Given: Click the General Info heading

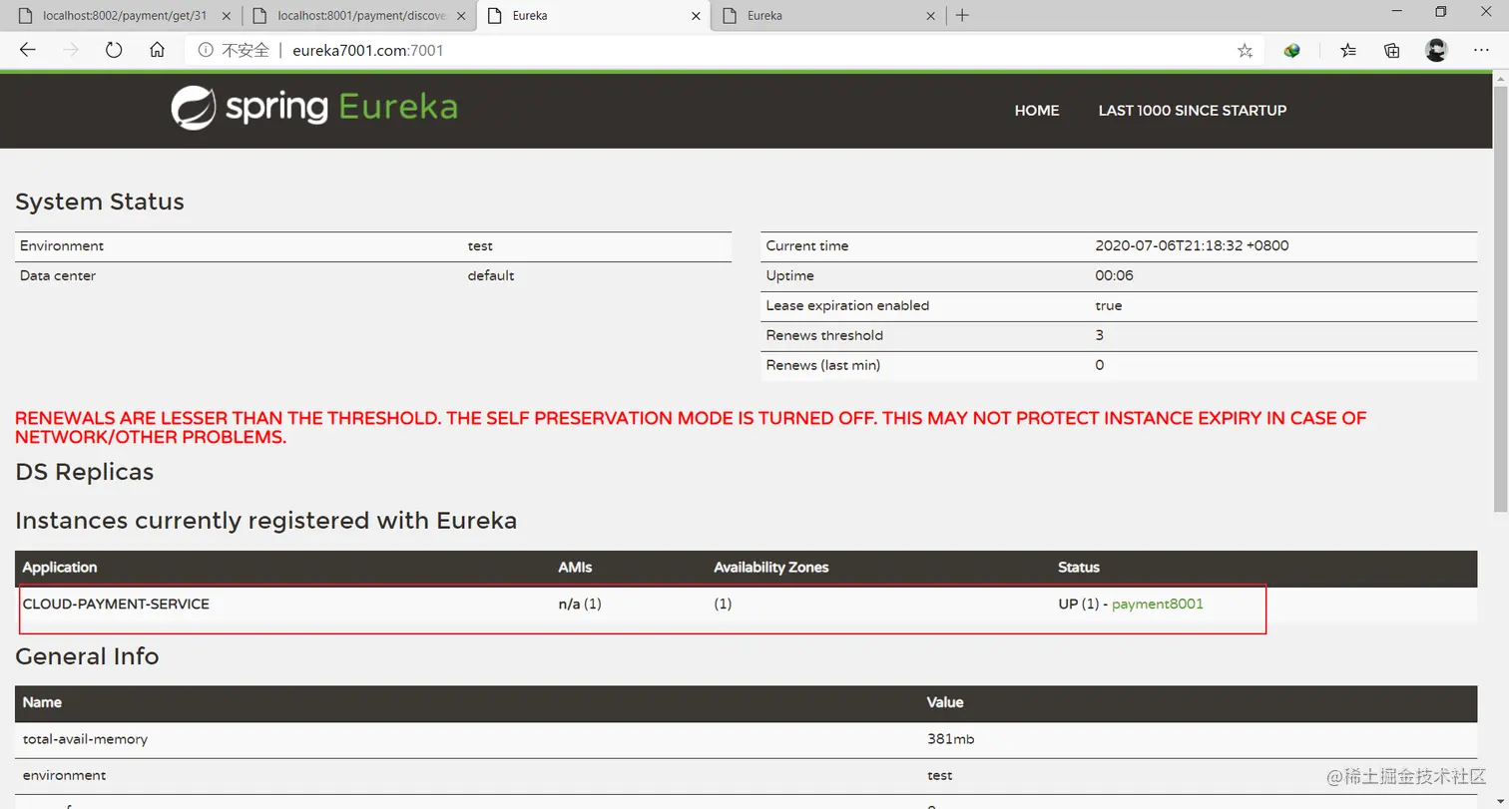Looking at the screenshot, I should tap(87, 656).
